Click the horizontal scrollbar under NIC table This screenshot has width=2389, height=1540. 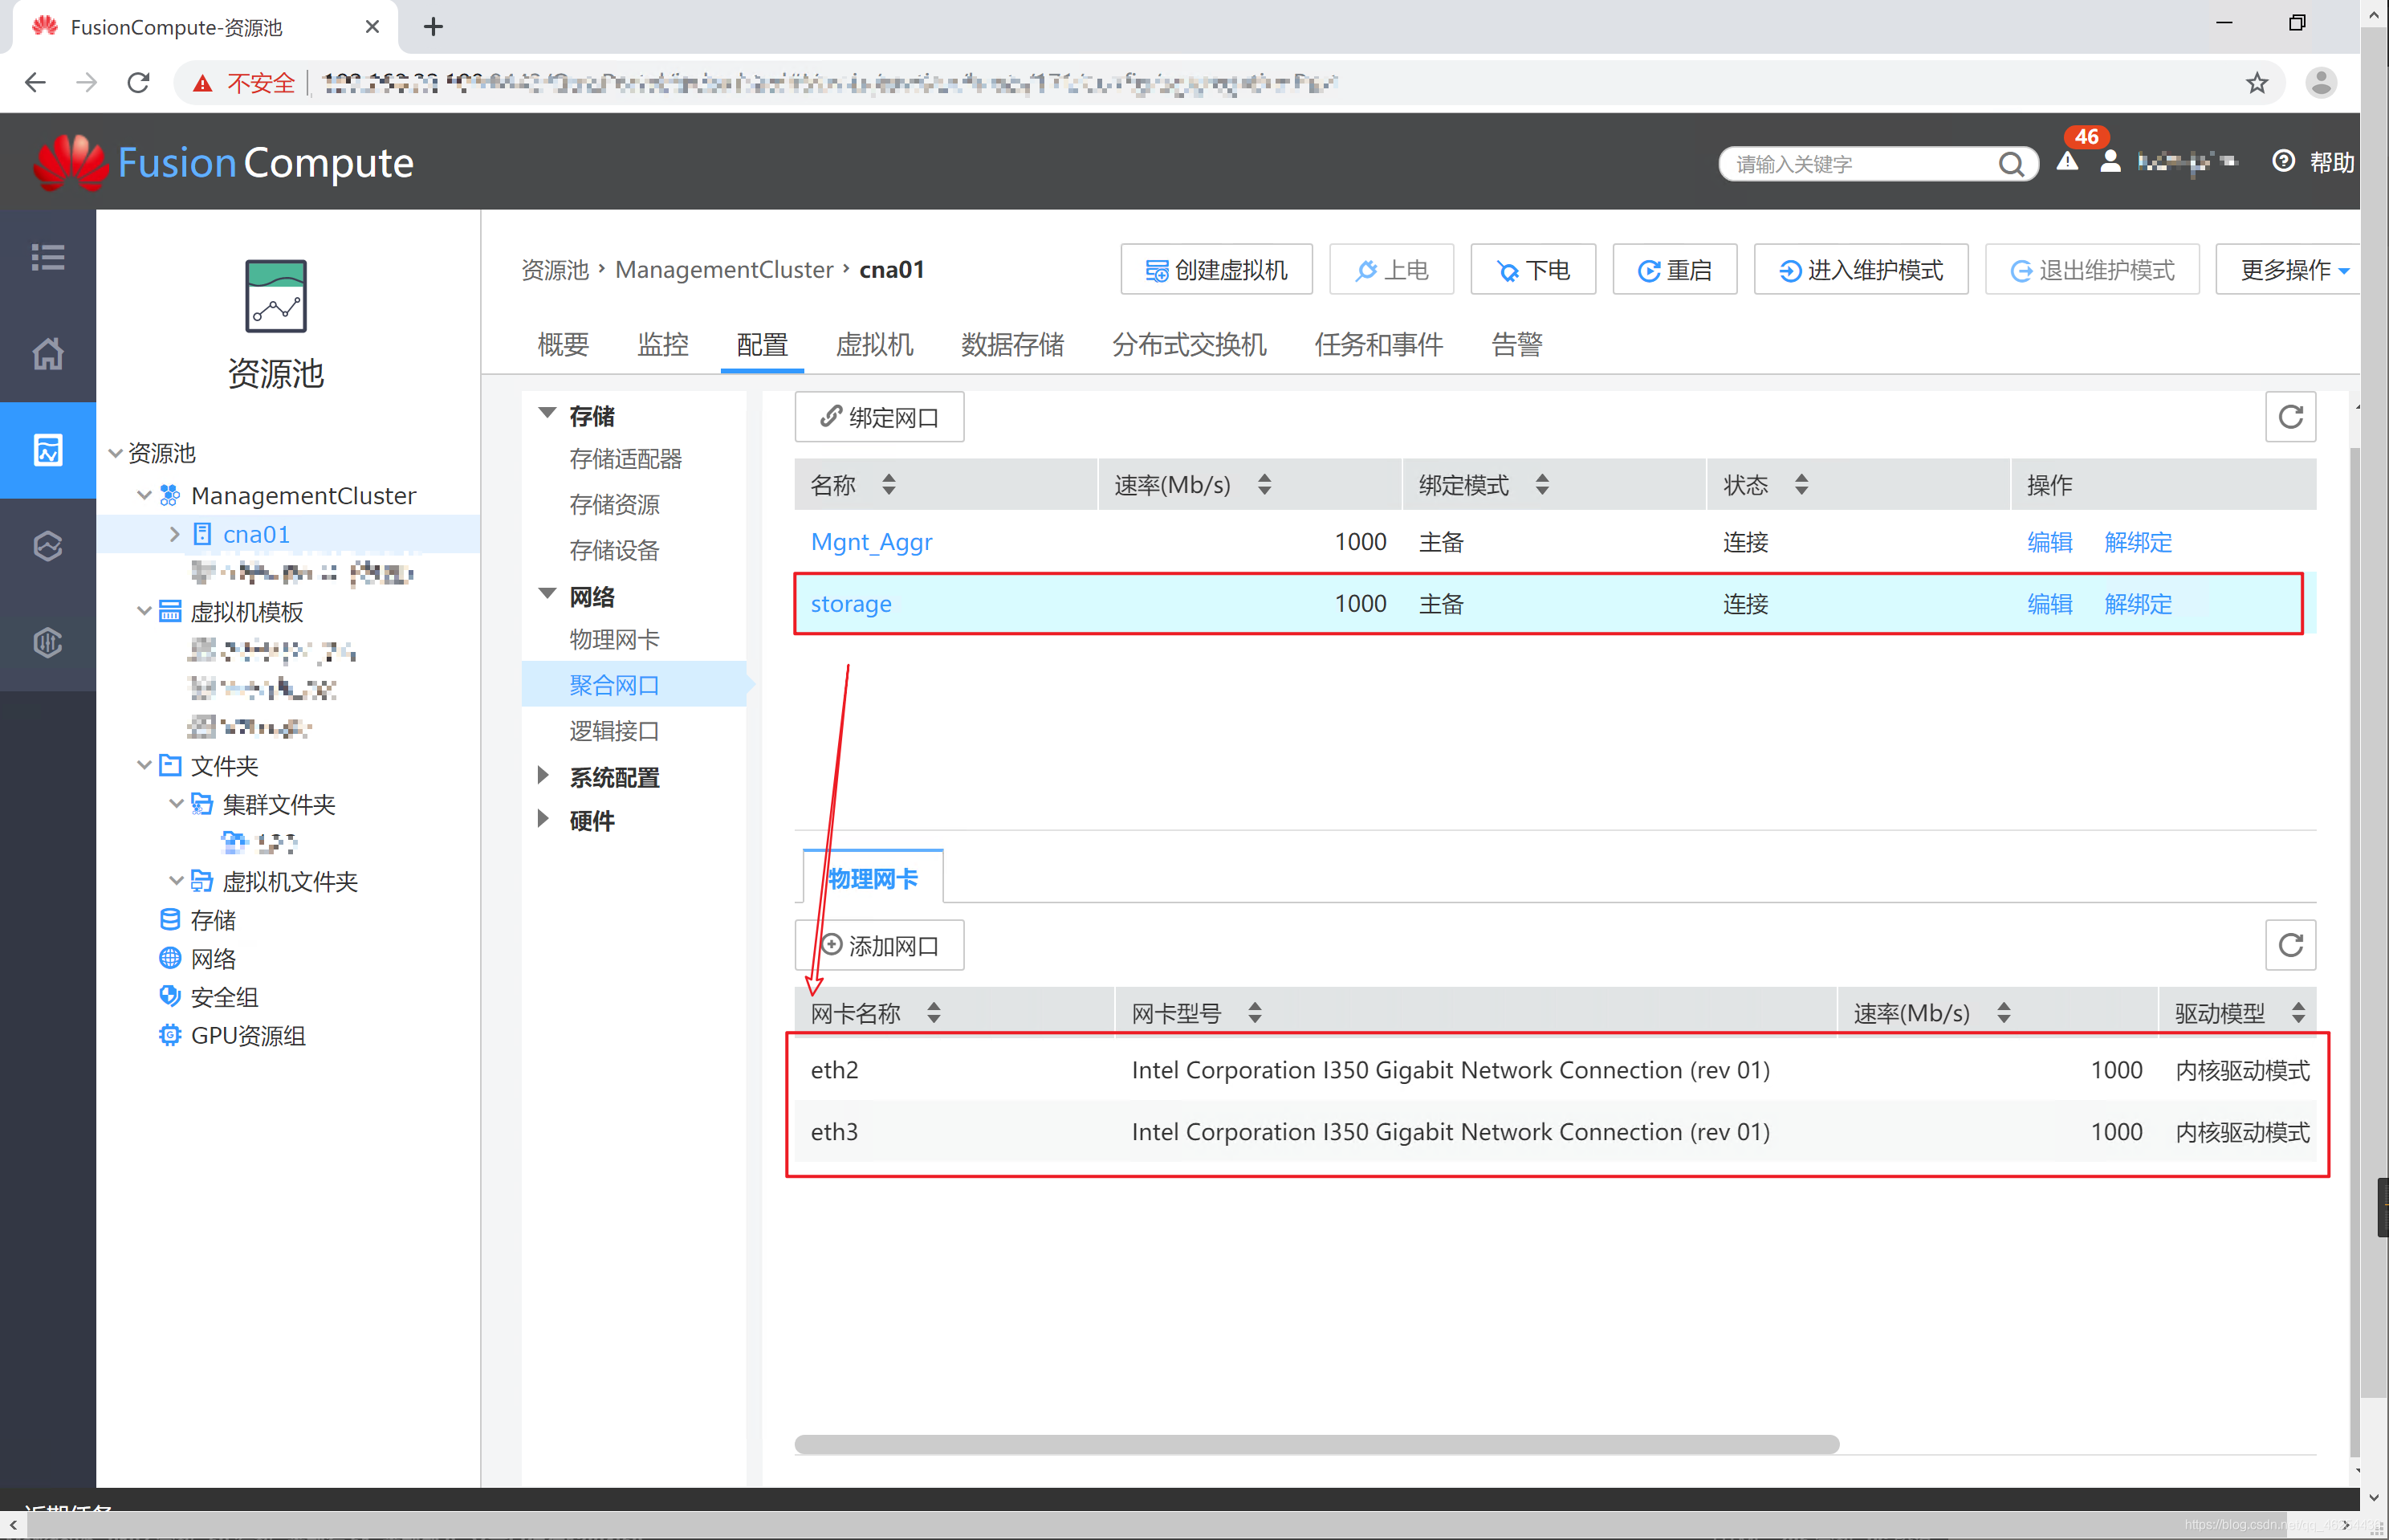coord(1317,1444)
